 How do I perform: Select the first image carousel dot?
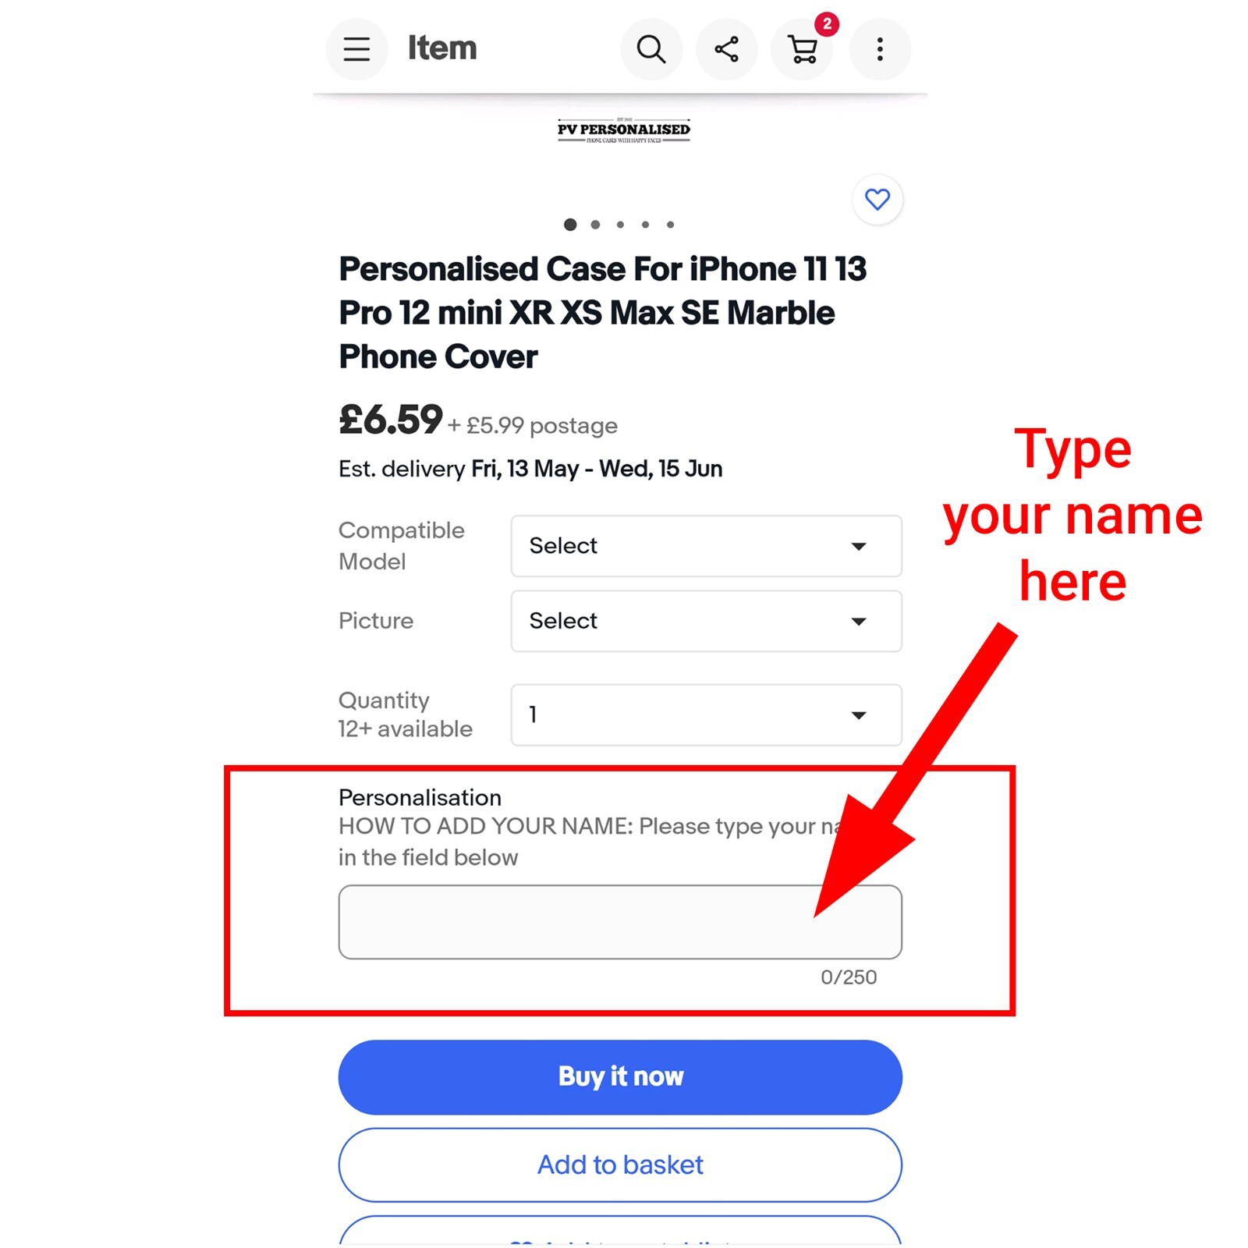click(x=570, y=225)
